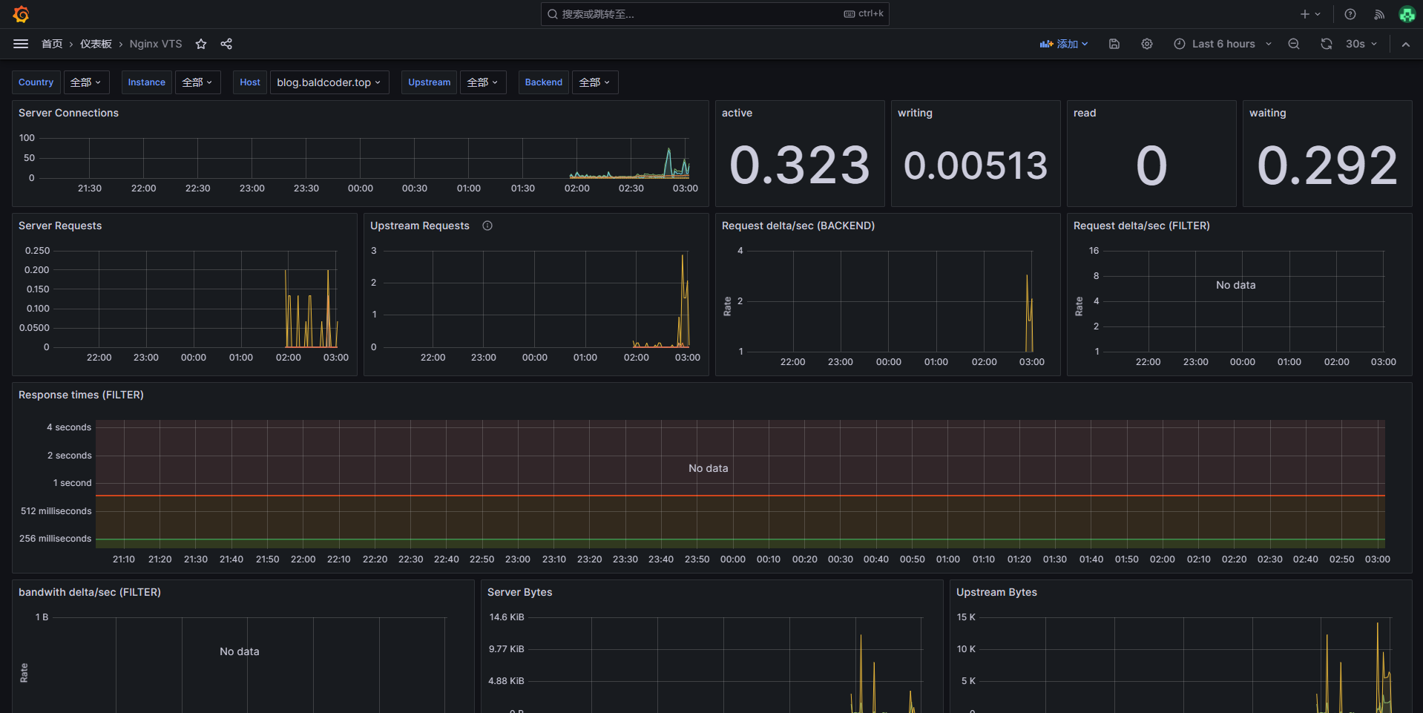Zoom out the time range

tap(1293, 44)
